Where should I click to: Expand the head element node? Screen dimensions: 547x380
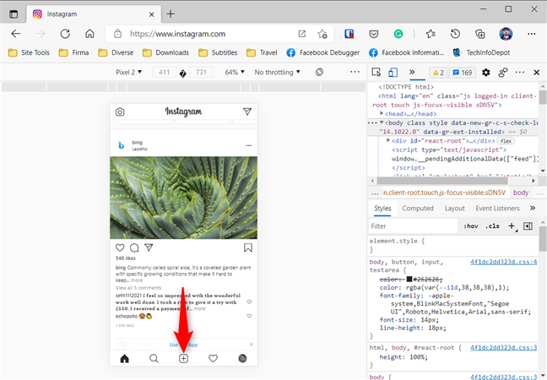coord(382,113)
